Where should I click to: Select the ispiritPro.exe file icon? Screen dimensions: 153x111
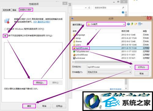tap(74, 48)
